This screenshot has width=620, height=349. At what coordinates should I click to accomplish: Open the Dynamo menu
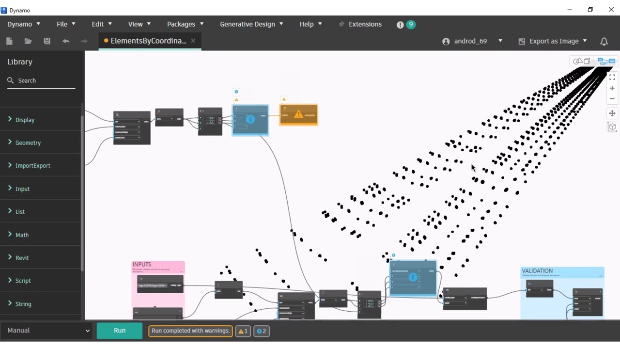(24, 24)
